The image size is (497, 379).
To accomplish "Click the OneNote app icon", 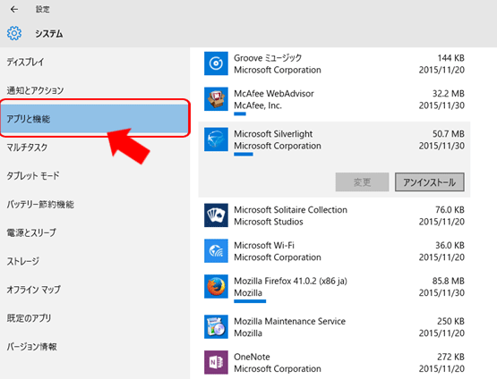I will (216, 363).
